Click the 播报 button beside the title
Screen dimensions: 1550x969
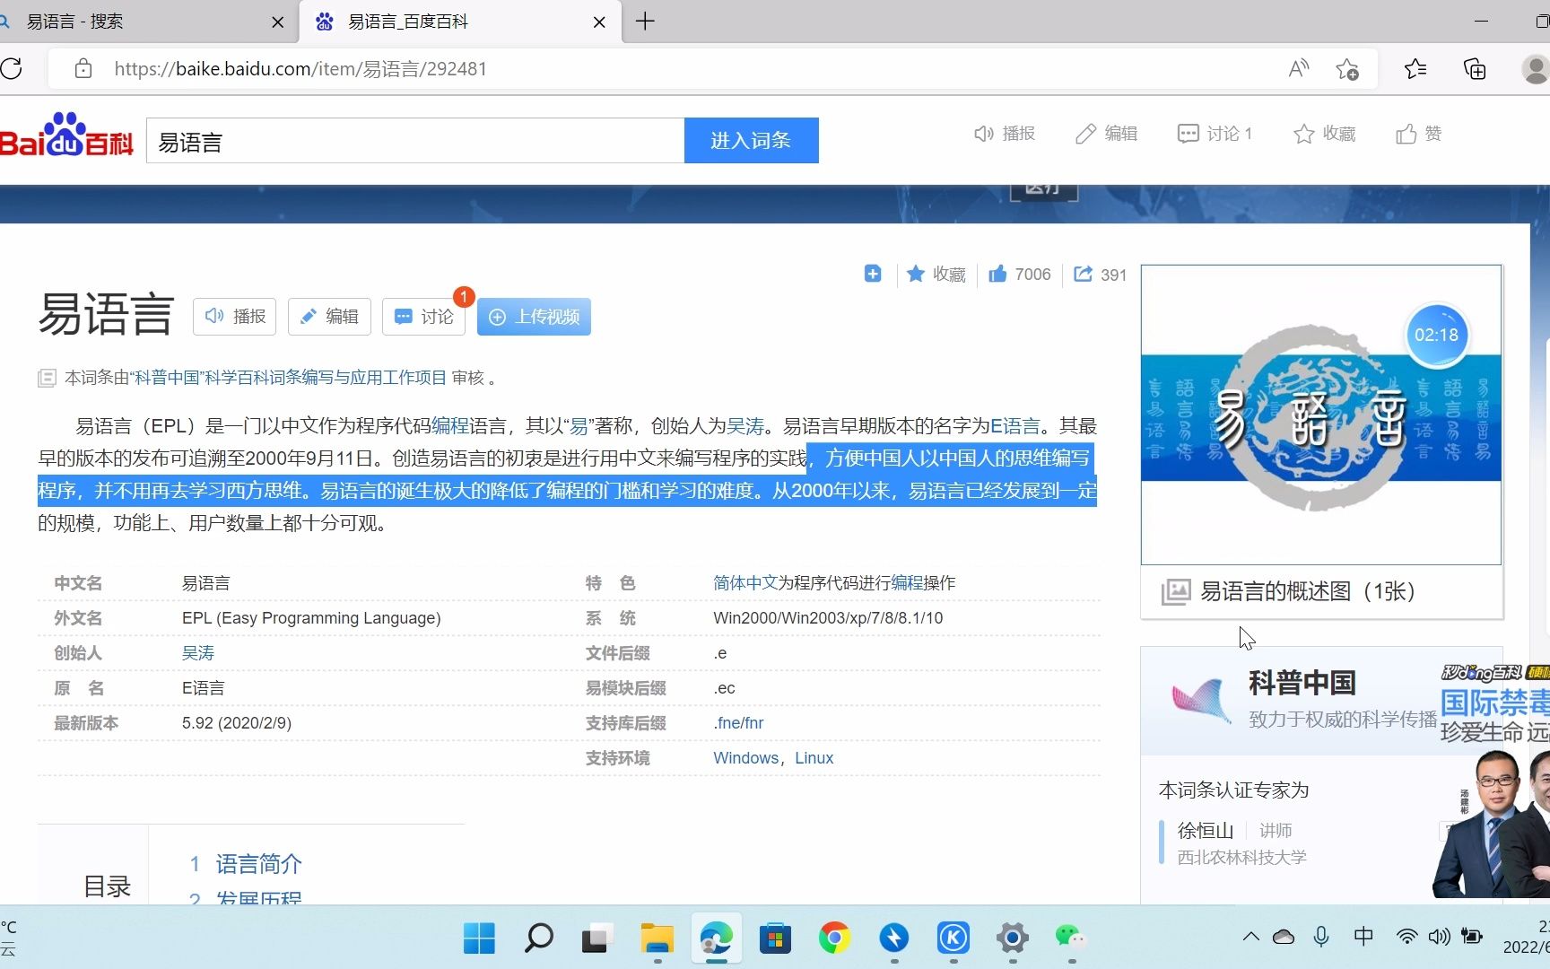pyautogui.click(x=235, y=317)
